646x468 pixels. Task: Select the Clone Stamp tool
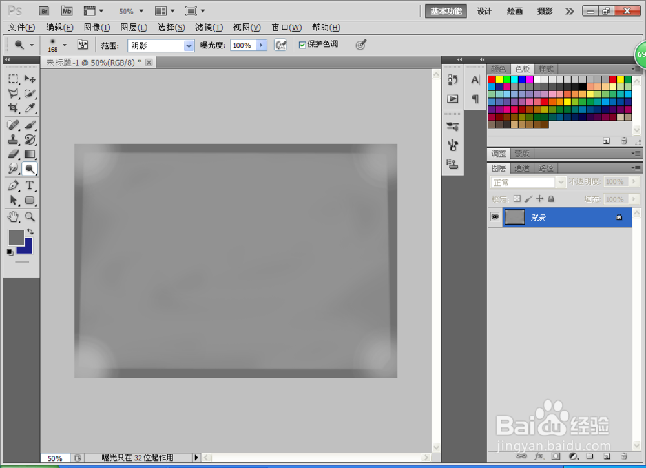tap(13, 139)
